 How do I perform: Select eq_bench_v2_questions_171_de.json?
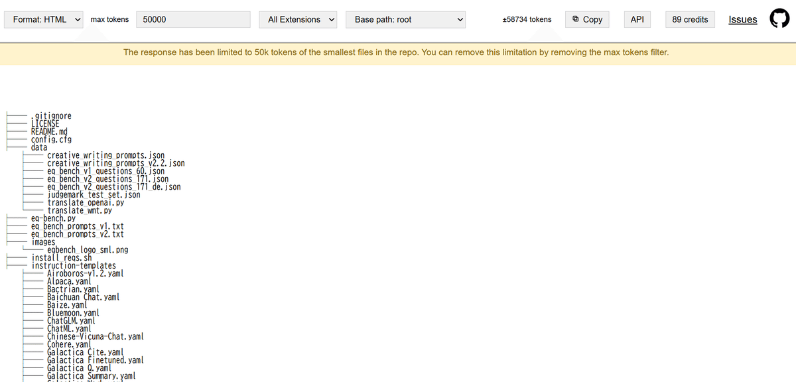pyautogui.click(x=114, y=187)
